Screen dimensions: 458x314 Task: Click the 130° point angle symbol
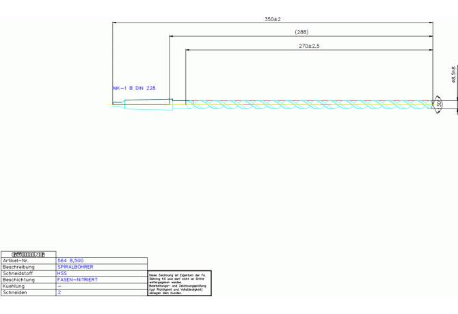click(437, 104)
